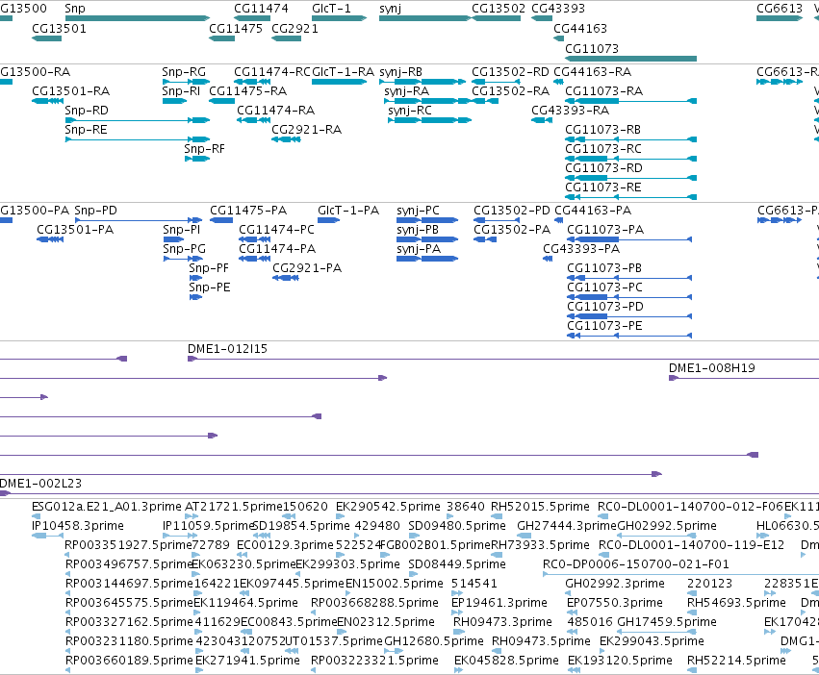Screen dimensions: 819x675
Task: Click the synj-RC transcript label
Action: [410, 111]
